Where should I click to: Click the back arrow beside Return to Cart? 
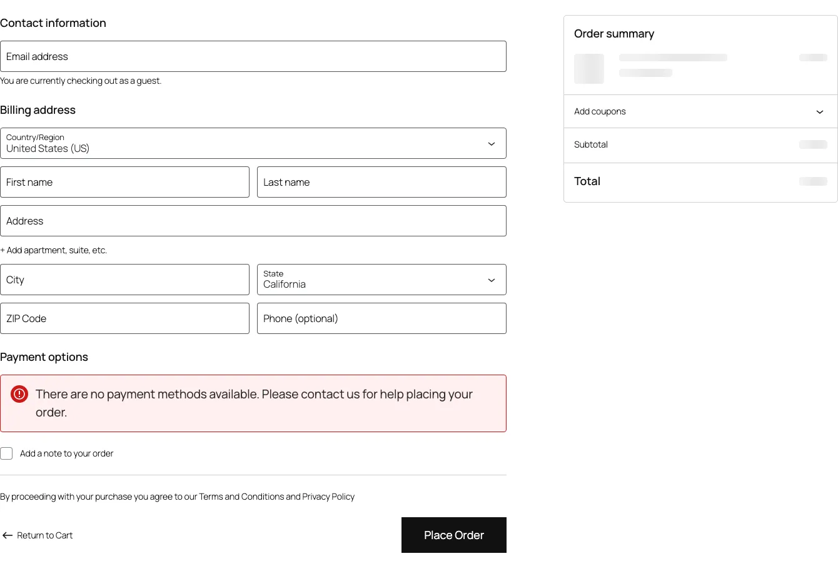coord(8,535)
